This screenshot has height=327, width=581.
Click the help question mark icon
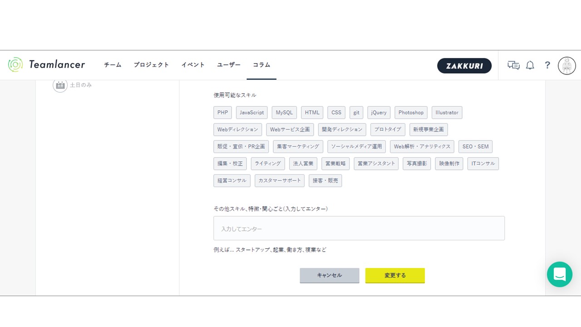[x=547, y=65]
